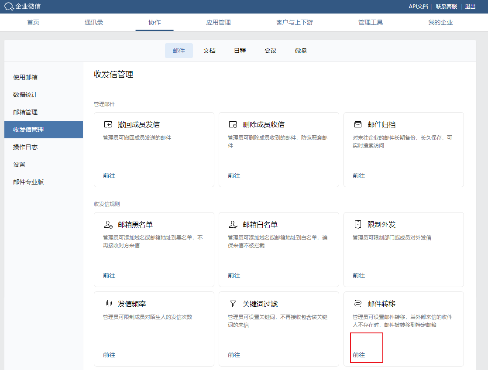The height and width of the screenshot is (370, 488).
Task: Open the API文档 link
Action: 418,7
